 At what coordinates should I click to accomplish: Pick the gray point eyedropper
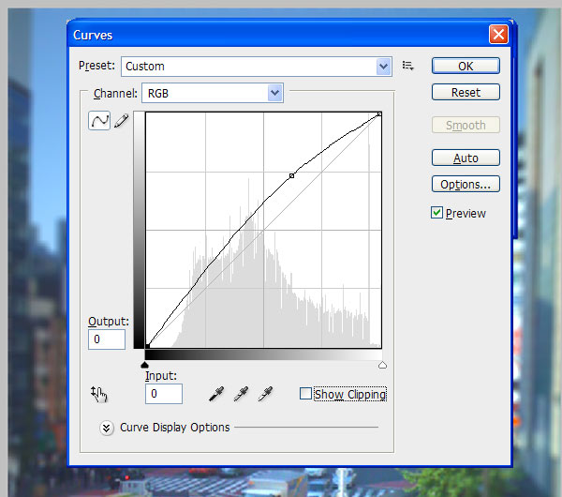[242, 394]
